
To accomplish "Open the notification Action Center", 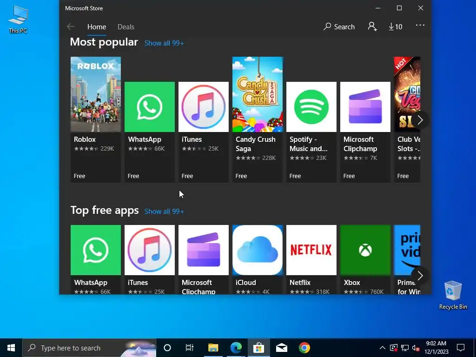I will click(461, 348).
